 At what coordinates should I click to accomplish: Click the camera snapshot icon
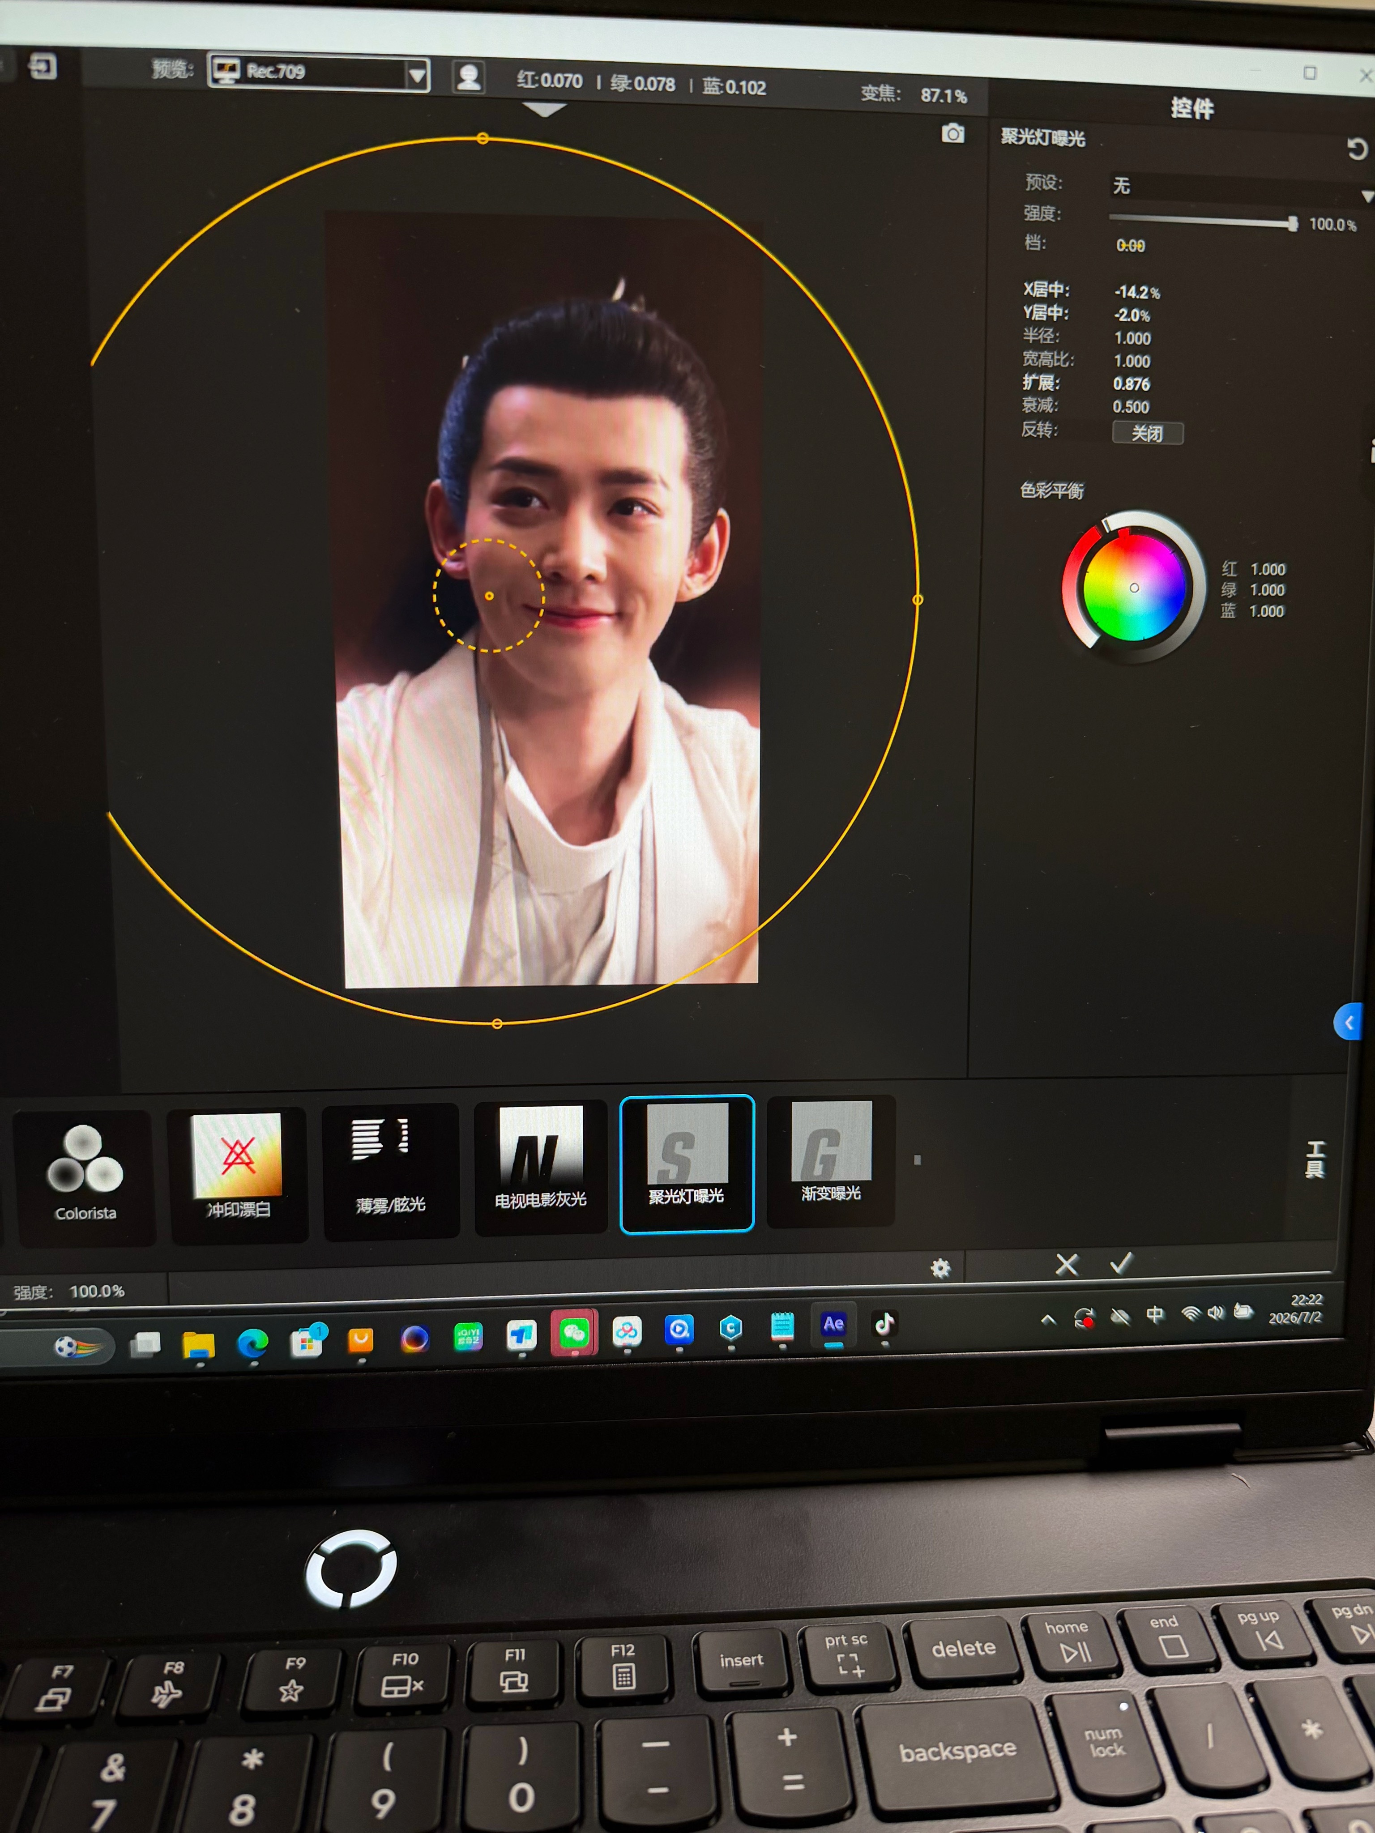tap(953, 133)
